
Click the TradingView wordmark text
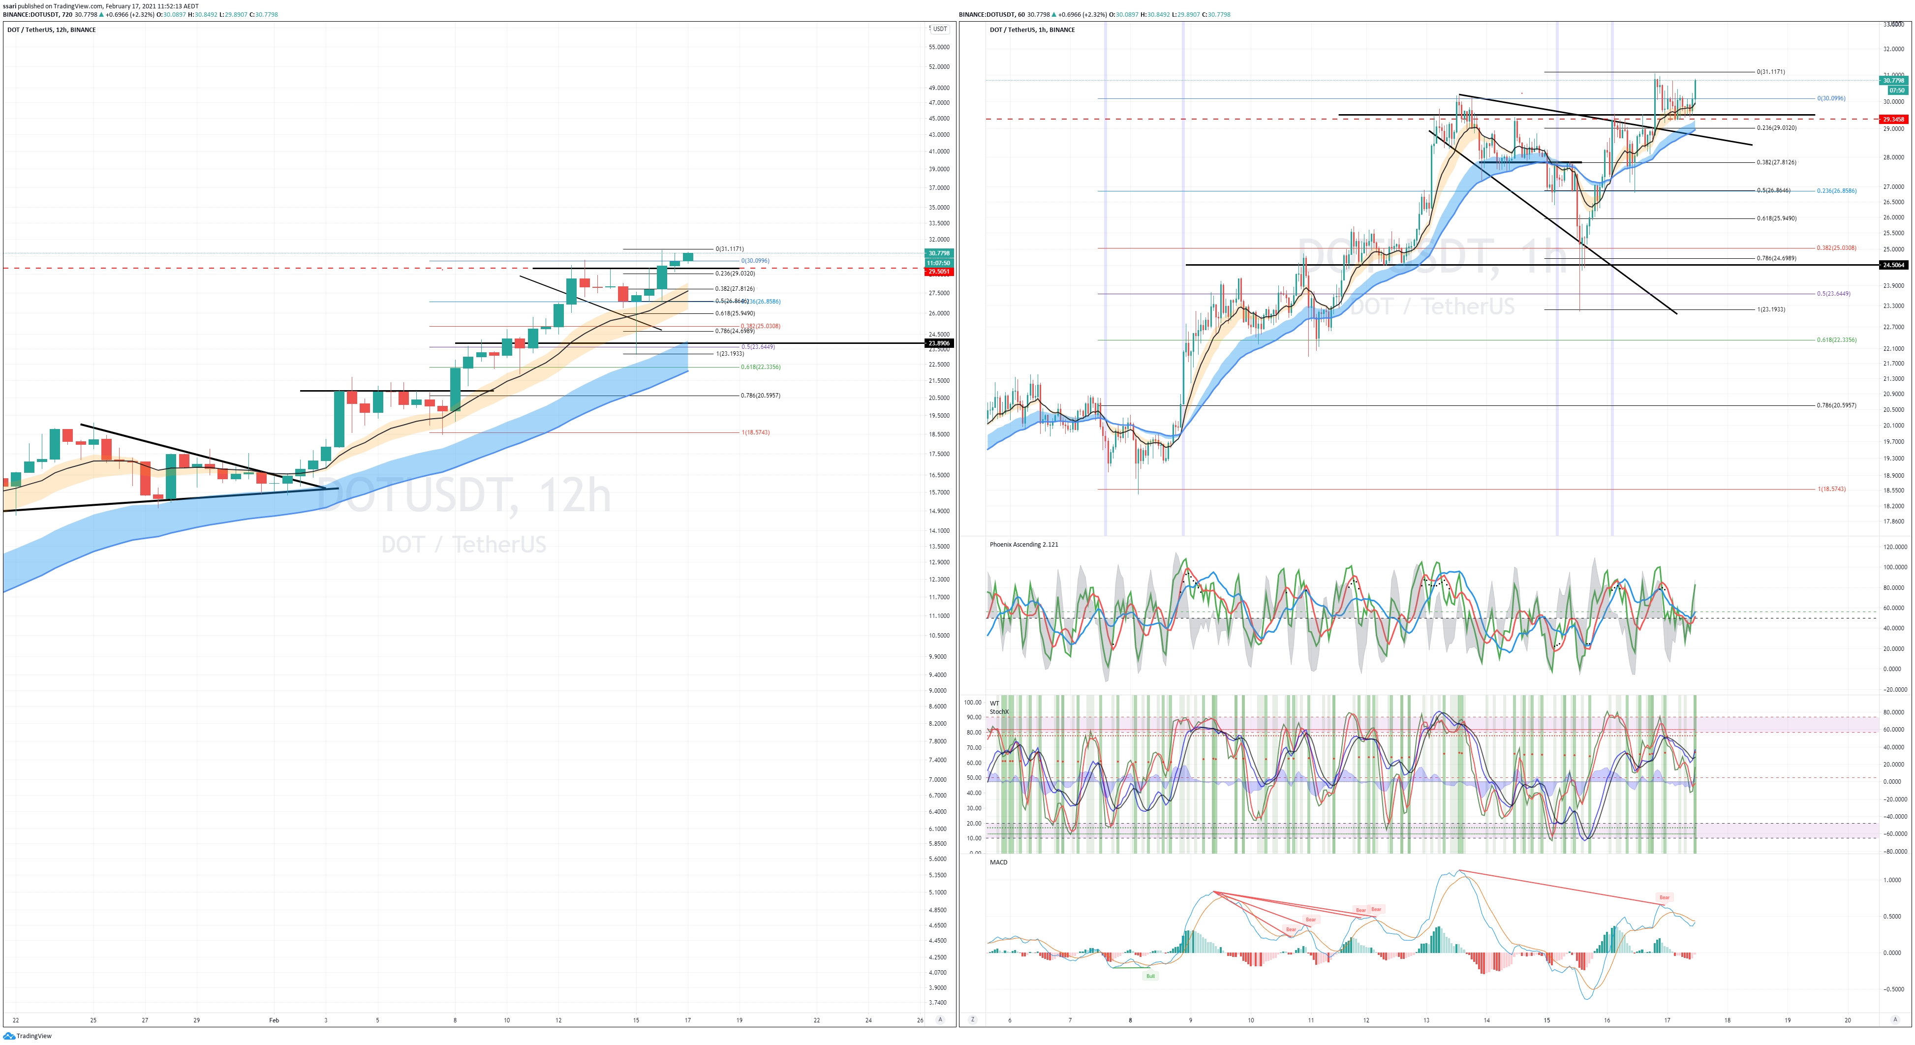point(34,1036)
